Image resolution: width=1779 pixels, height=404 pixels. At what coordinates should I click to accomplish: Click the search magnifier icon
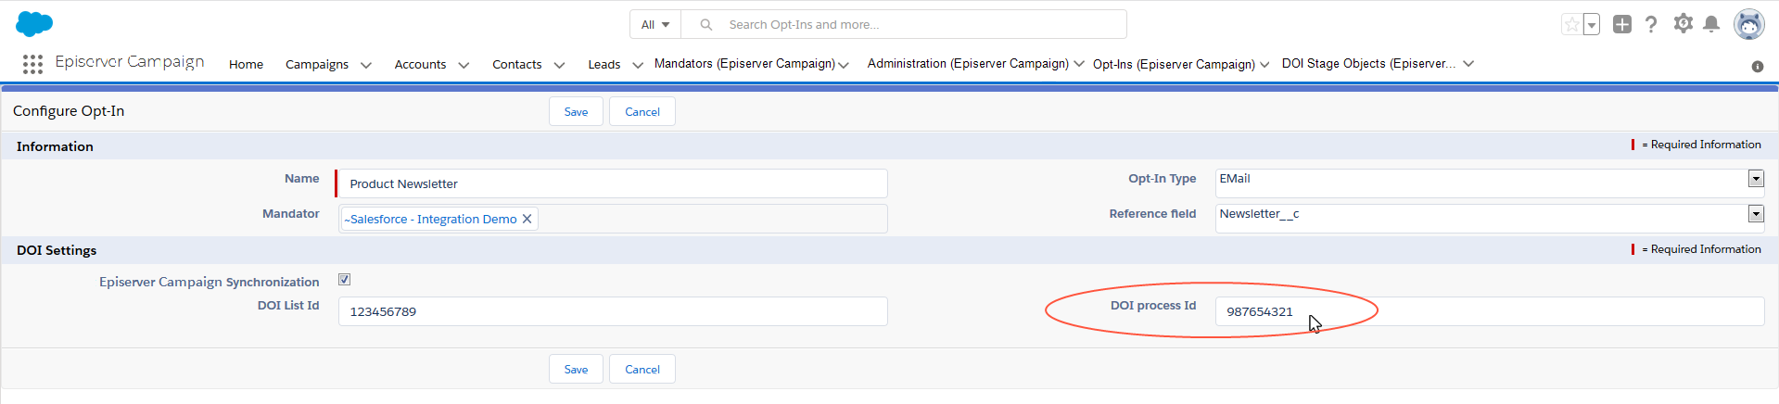[706, 24]
